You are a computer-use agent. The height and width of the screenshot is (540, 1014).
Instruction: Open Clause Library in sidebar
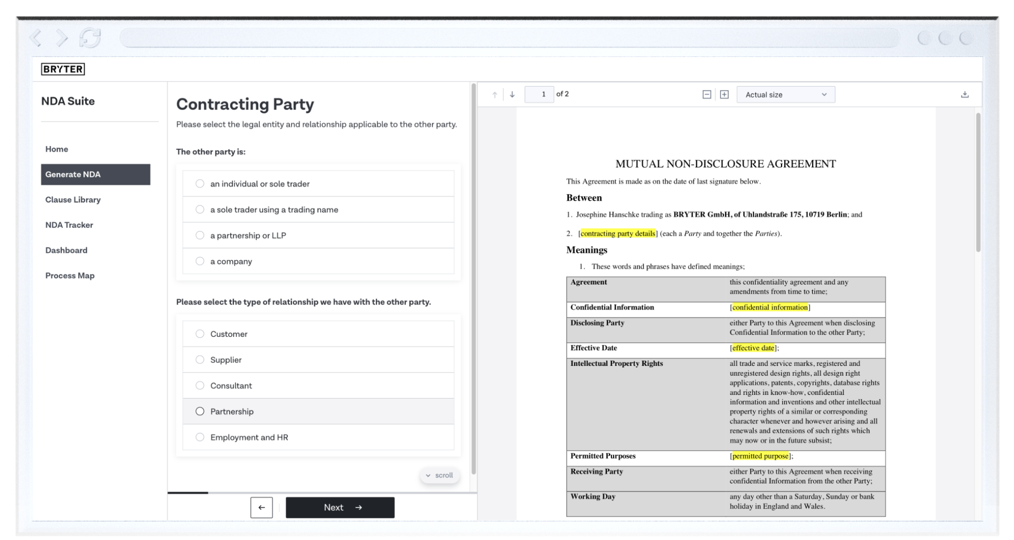coord(96,200)
